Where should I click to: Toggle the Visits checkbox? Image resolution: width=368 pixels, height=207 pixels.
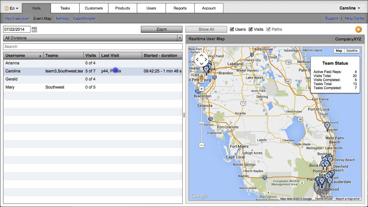[250, 29]
